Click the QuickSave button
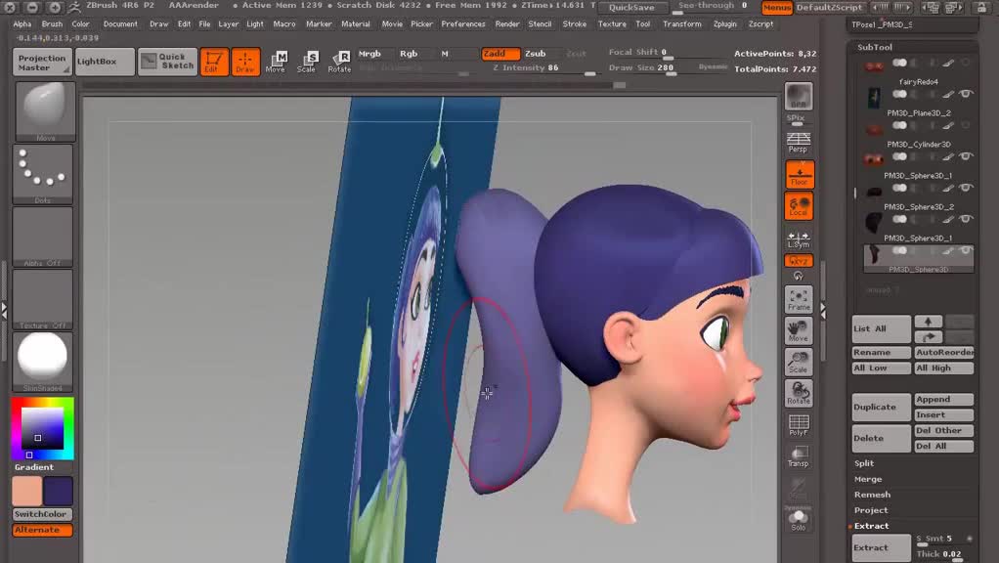The image size is (999, 563). pyautogui.click(x=630, y=7)
